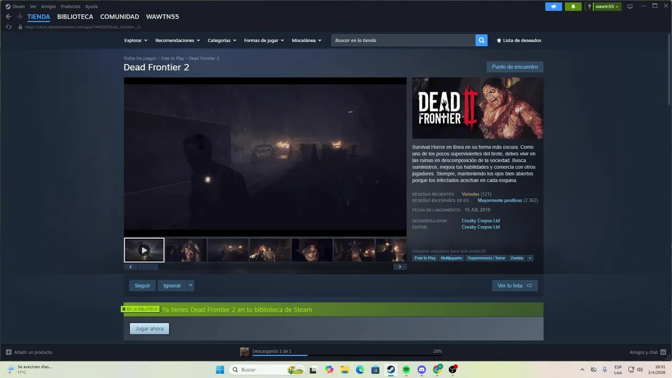Image resolution: width=672 pixels, height=378 pixels.
Task: Expand the Categorías dropdown
Action: coord(222,40)
